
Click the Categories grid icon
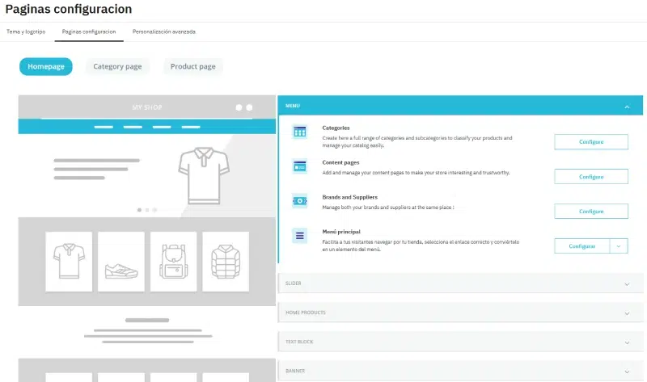tap(299, 132)
